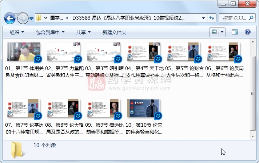Image resolution: width=259 pixels, height=163 pixels.
Task: Open the 包含到库中 menu
Action: 50,32
